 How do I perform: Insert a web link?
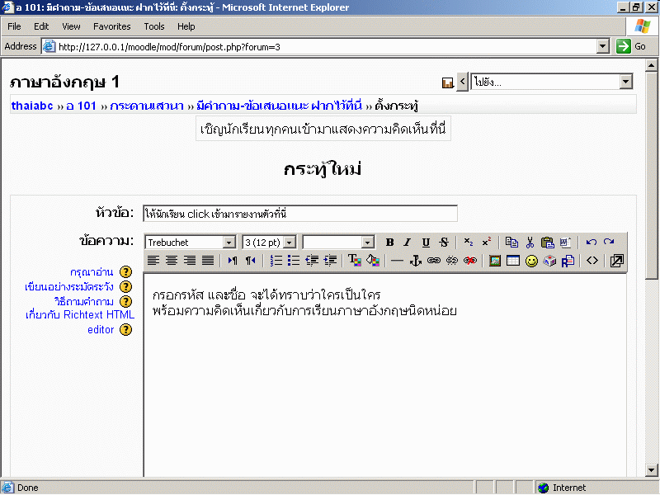[x=434, y=261]
